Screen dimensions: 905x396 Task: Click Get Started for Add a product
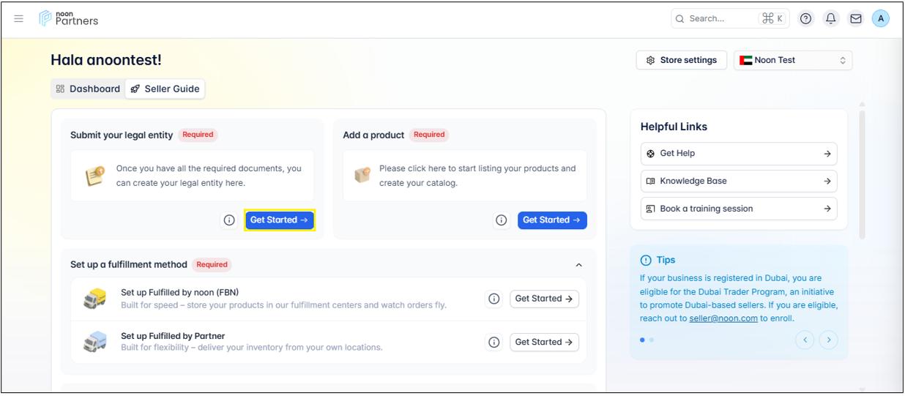click(552, 220)
